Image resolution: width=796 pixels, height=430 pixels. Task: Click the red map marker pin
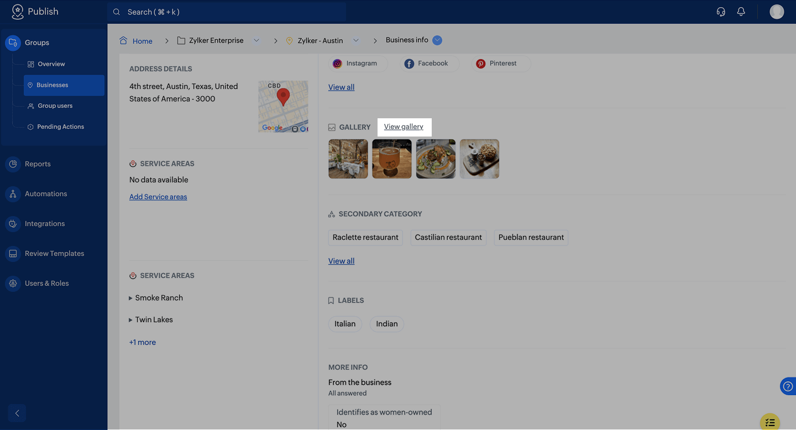[283, 97]
